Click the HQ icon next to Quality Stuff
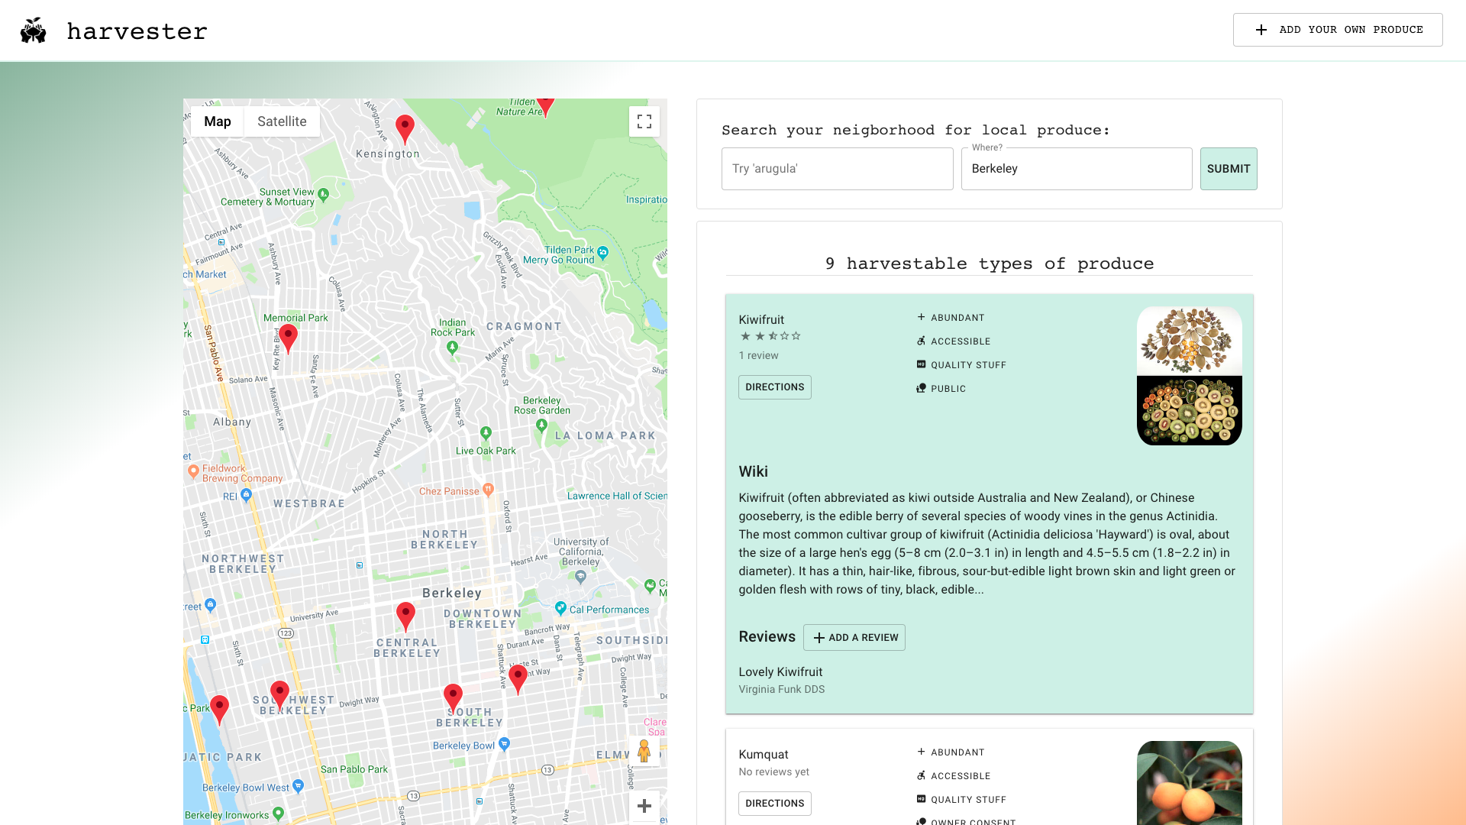The height and width of the screenshot is (825, 1466). coord(921,364)
